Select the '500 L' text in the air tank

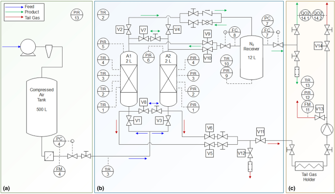click(42, 110)
